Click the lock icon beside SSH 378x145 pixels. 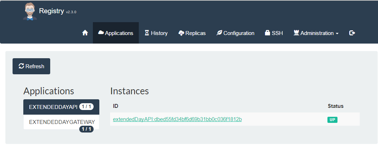[x=267, y=33]
